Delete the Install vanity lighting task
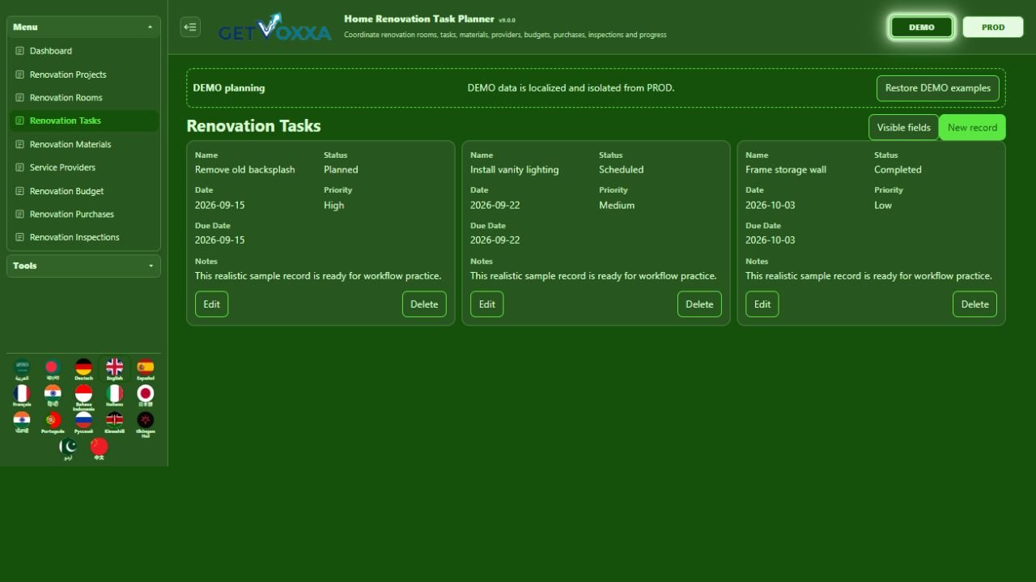The image size is (1036, 582). click(699, 304)
